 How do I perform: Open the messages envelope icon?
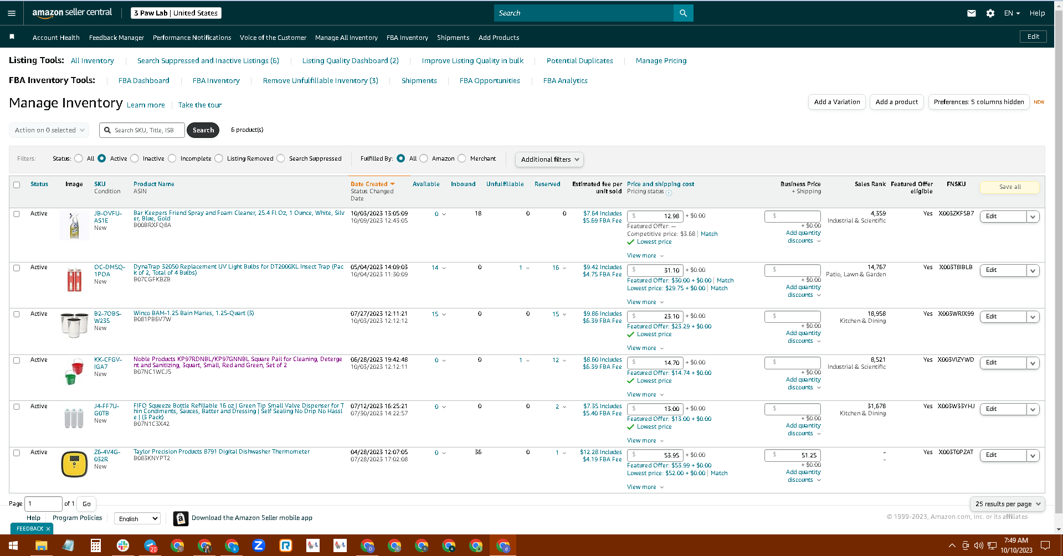point(972,13)
